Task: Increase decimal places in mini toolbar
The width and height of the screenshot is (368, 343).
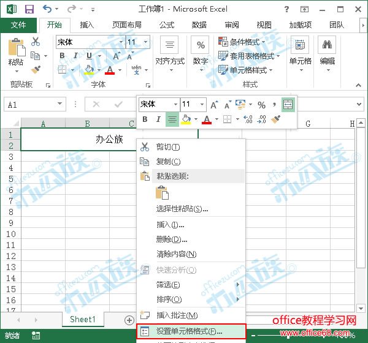Action: (248, 119)
